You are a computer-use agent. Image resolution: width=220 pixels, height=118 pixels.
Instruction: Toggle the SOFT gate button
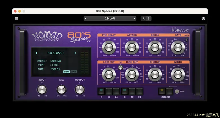pyautogui.click(x=187, y=40)
